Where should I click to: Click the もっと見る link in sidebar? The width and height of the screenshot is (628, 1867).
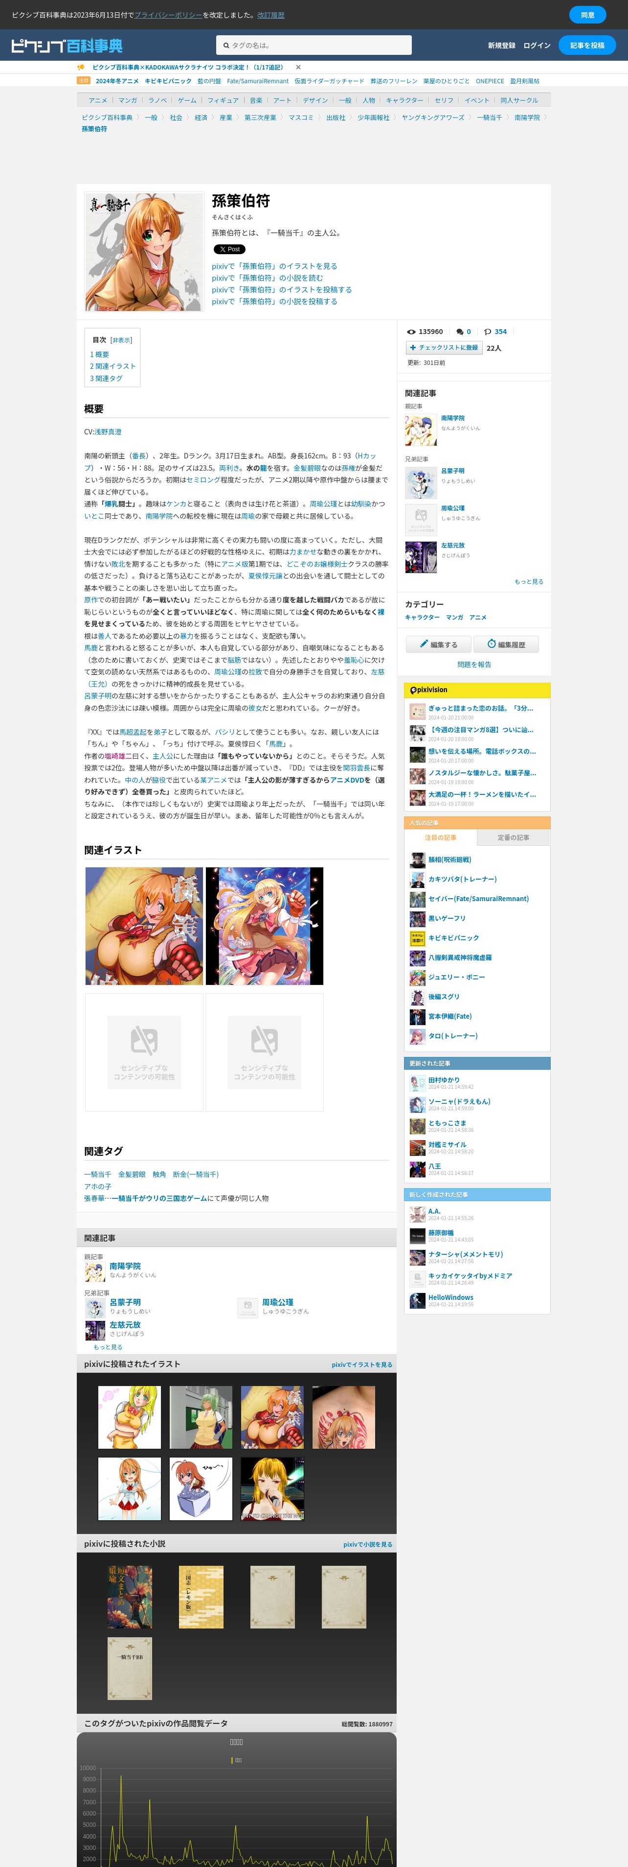point(529,581)
